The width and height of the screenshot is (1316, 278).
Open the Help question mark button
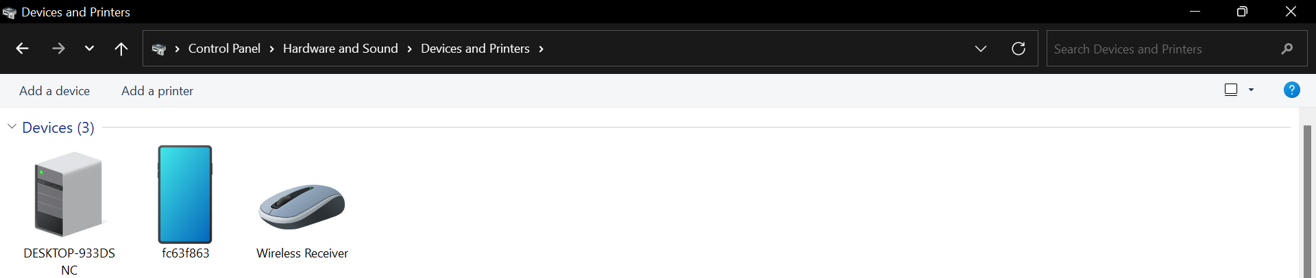[1291, 90]
